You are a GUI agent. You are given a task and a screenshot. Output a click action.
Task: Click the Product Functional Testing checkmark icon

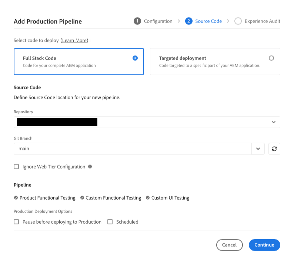click(x=16, y=198)
